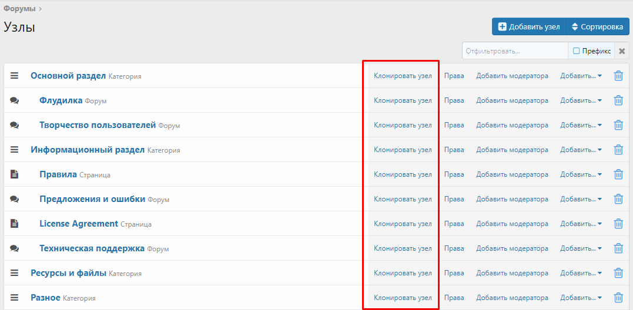Open Добавить dropdown in Предложения и ошибки row
Viewport: 633px width, 310px height.
coord(581,199)
